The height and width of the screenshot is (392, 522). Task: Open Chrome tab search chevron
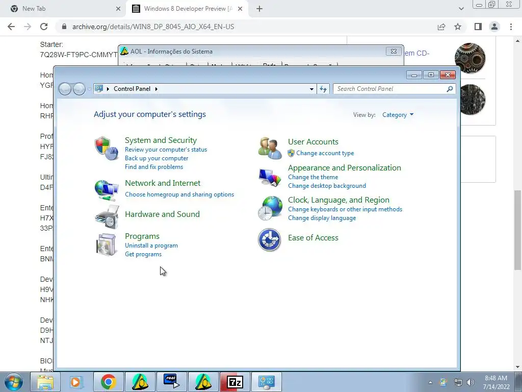point(461,9)
